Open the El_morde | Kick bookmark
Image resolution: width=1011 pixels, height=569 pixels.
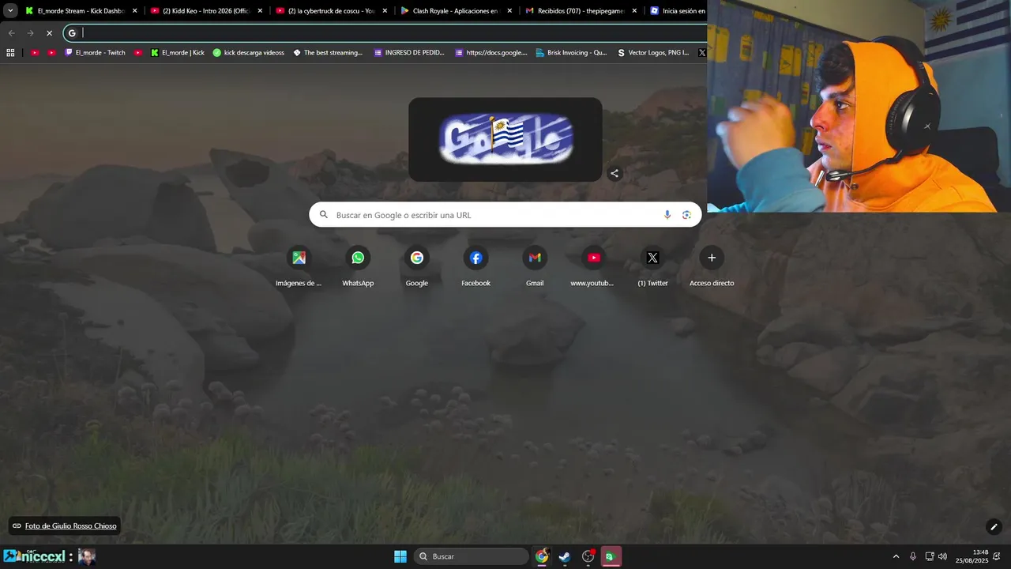(x=177, y=53)
